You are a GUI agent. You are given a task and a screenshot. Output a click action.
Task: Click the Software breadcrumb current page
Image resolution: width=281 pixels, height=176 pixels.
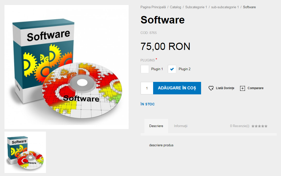(249, 7)
